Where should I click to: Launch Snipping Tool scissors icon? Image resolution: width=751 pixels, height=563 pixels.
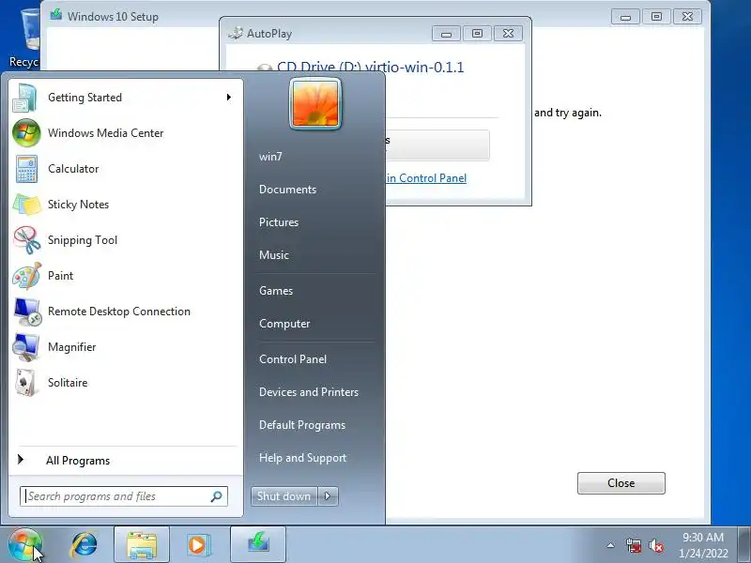27,240
